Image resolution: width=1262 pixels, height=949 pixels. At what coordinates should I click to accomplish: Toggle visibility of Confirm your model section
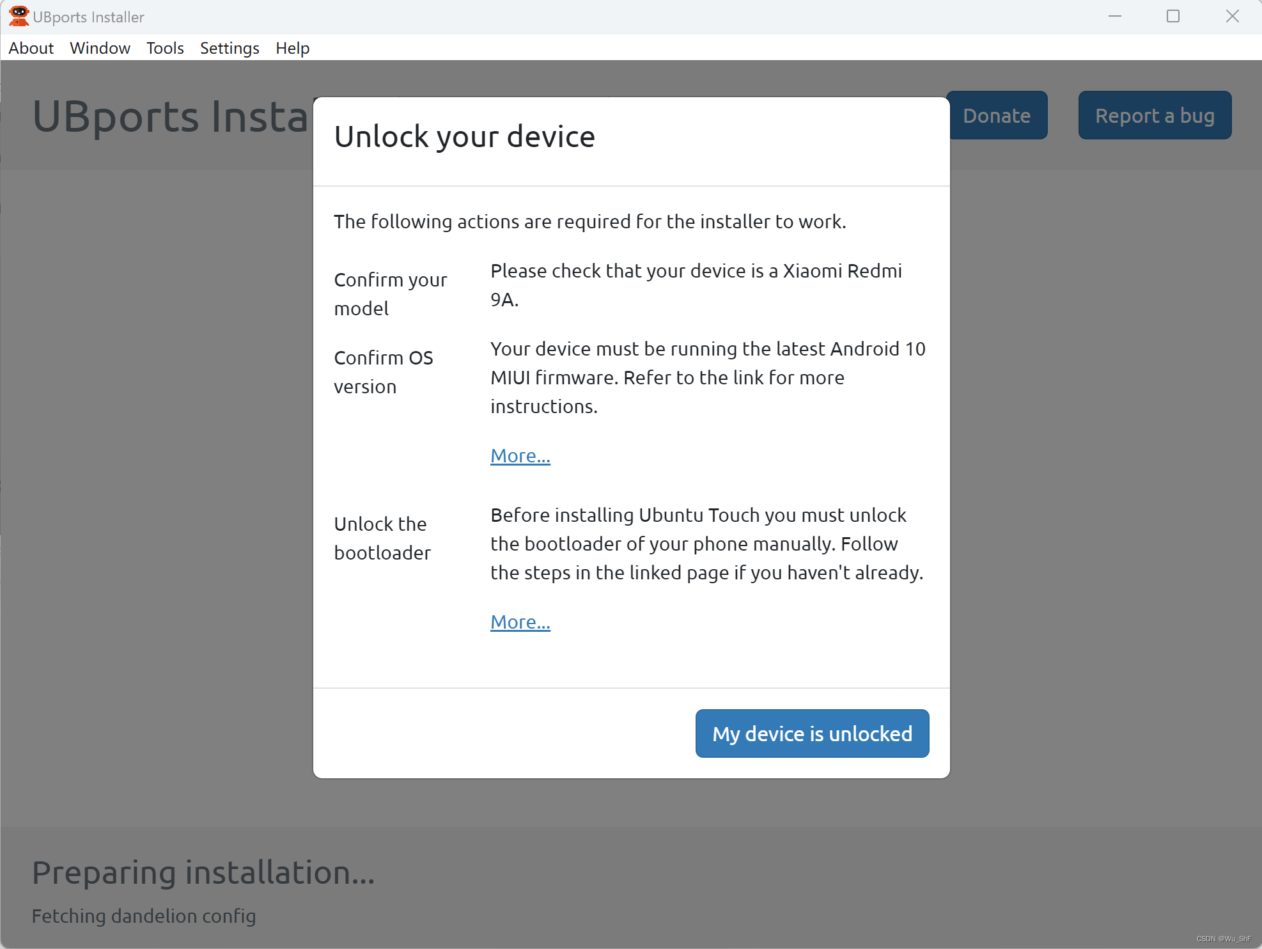click(x=389, y=293)
